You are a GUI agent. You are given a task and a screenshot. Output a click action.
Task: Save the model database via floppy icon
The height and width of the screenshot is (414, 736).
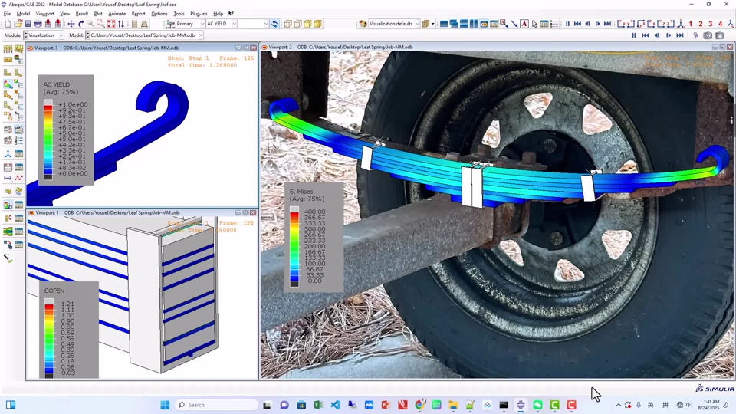(x=28, y=24)
